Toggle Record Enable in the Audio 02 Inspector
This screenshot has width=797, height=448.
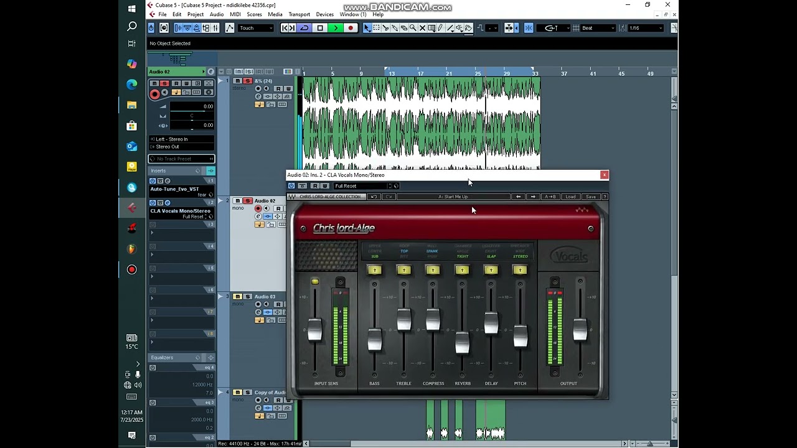tap(154, 93)
